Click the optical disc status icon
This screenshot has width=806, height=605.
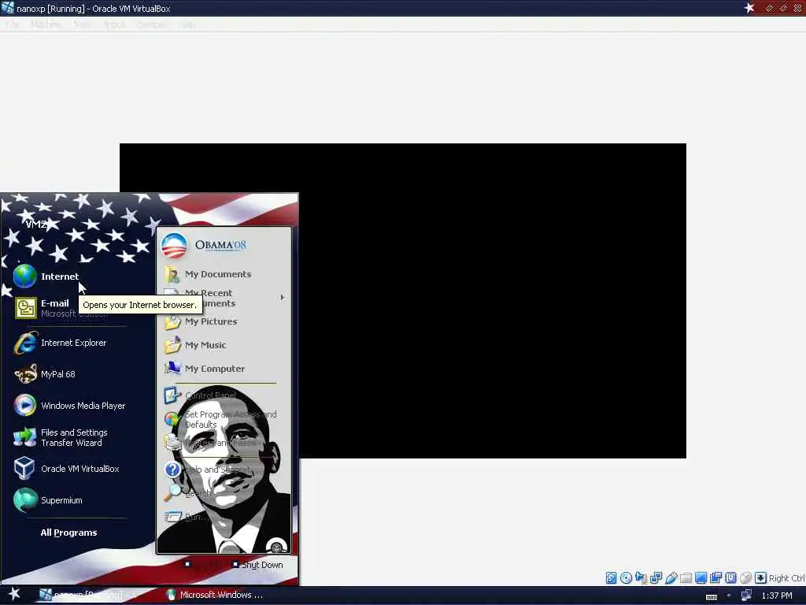point(626,577)
